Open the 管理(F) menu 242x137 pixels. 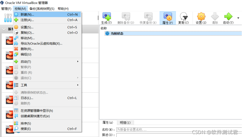point(6,8)
